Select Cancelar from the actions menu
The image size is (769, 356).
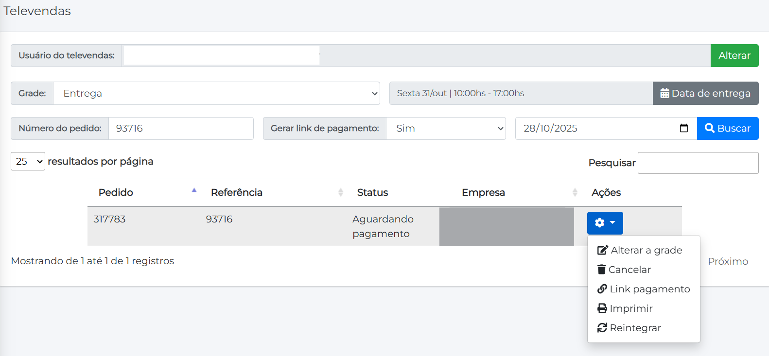tap(629, 270)
